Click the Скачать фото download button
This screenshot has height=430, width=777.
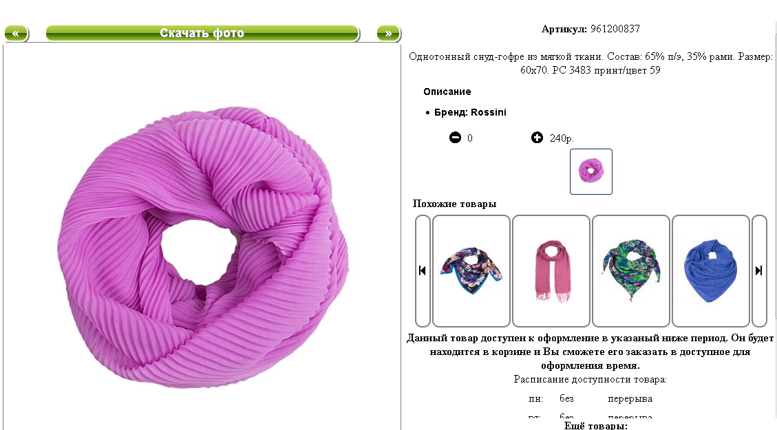202,33
